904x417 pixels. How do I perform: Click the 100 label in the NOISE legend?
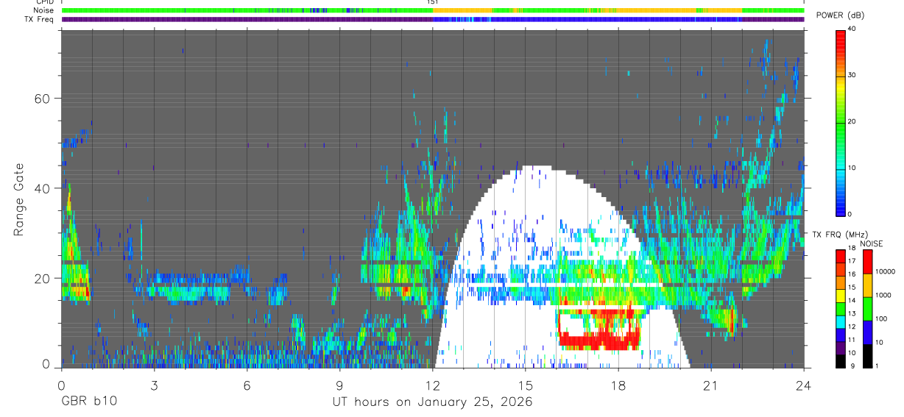(x=882, y=319)
